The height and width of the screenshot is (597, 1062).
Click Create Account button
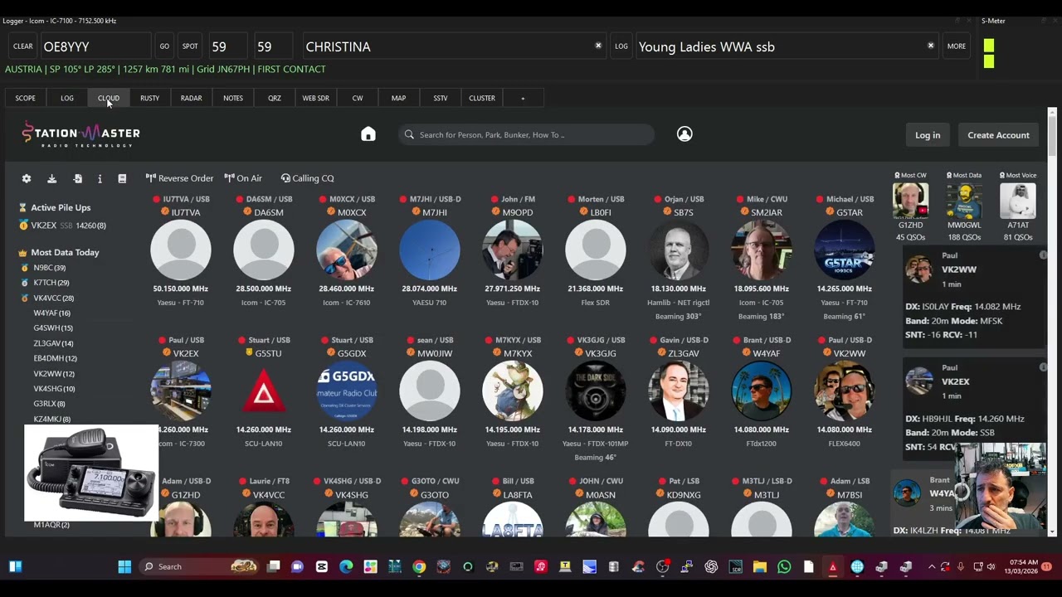click(x=998, y=135)
